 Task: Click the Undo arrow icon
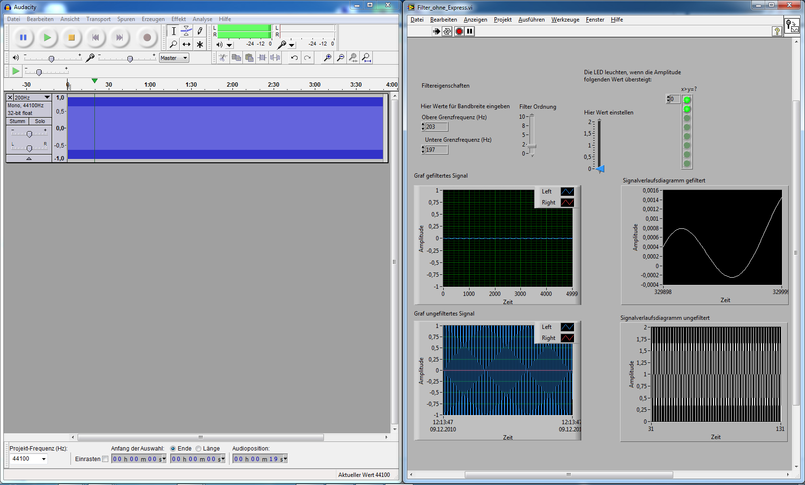click(x=294, y=58)
